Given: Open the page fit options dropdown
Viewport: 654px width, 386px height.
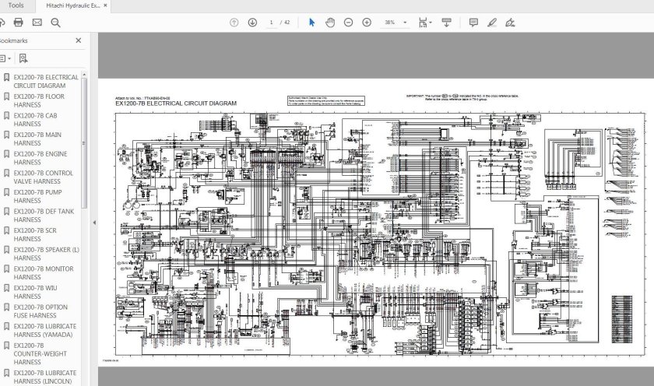Looking at the screenshot, I should 426,23.
